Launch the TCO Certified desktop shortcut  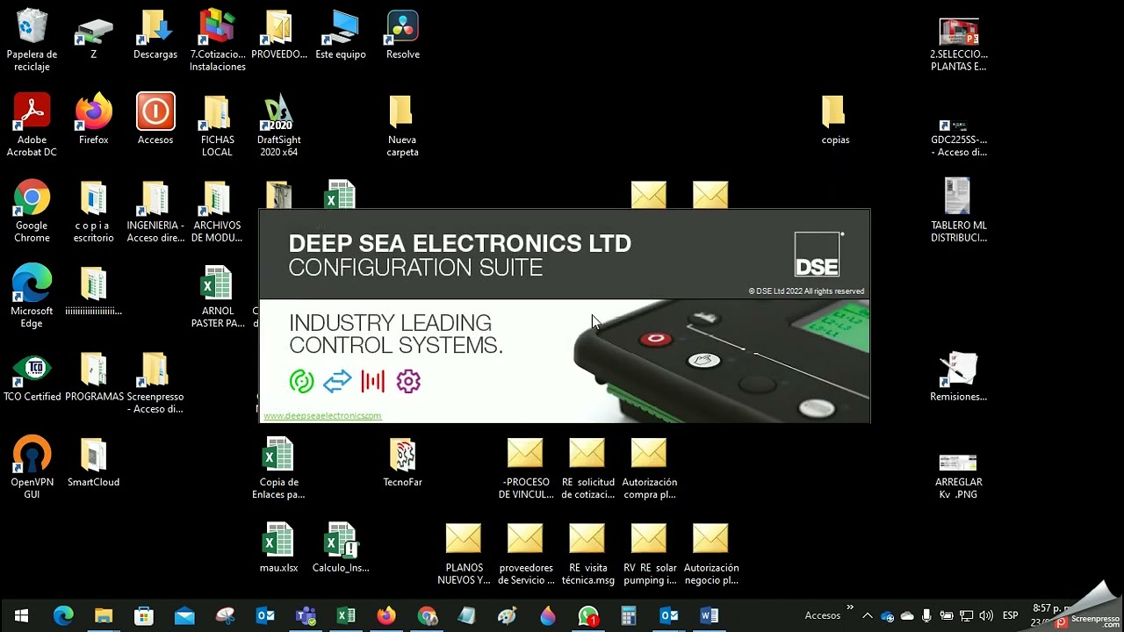coord(32,376)
